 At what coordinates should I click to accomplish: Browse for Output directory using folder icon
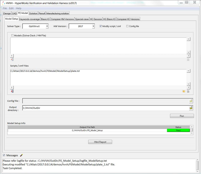pyautogui.click(x=191, y=108)
